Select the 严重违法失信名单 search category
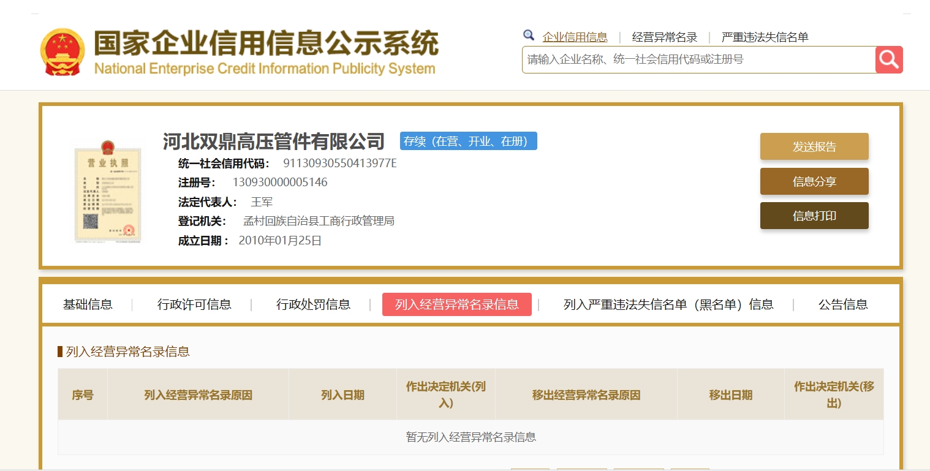 click(x=765, y=37)
